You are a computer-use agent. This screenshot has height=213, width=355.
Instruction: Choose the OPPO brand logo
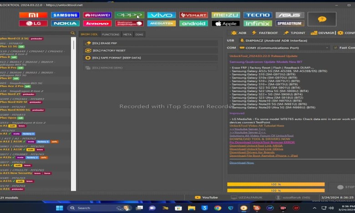click(130, 15)
